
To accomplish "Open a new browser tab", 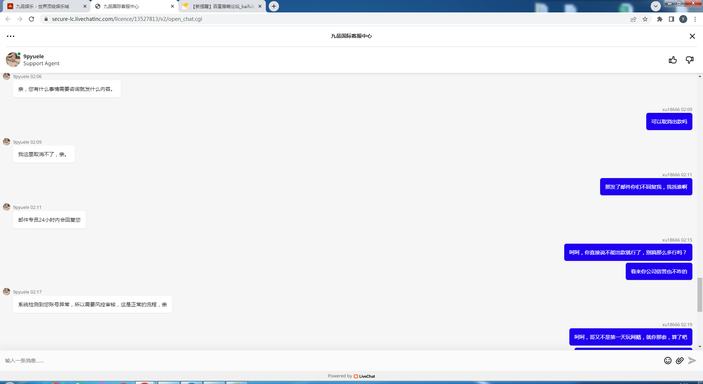I will (274, 6).
